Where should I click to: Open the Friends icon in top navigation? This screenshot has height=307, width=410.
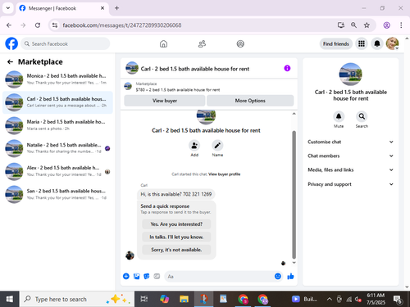point(202,43)
